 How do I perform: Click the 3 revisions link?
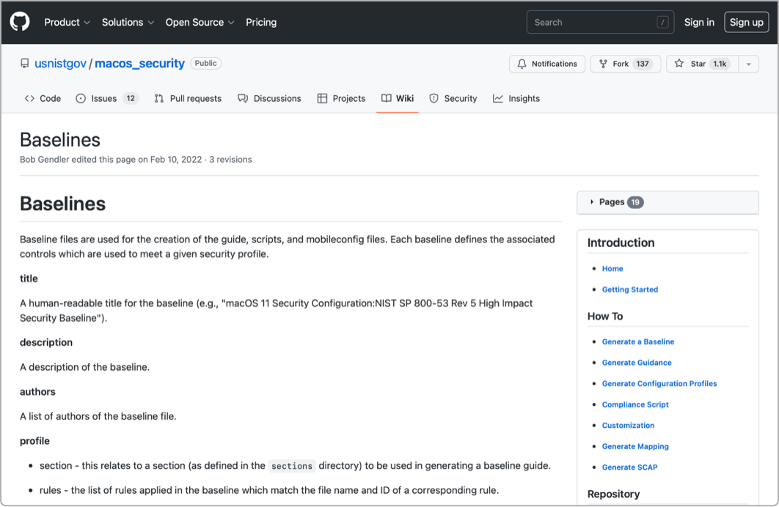[x=230, y=159]
